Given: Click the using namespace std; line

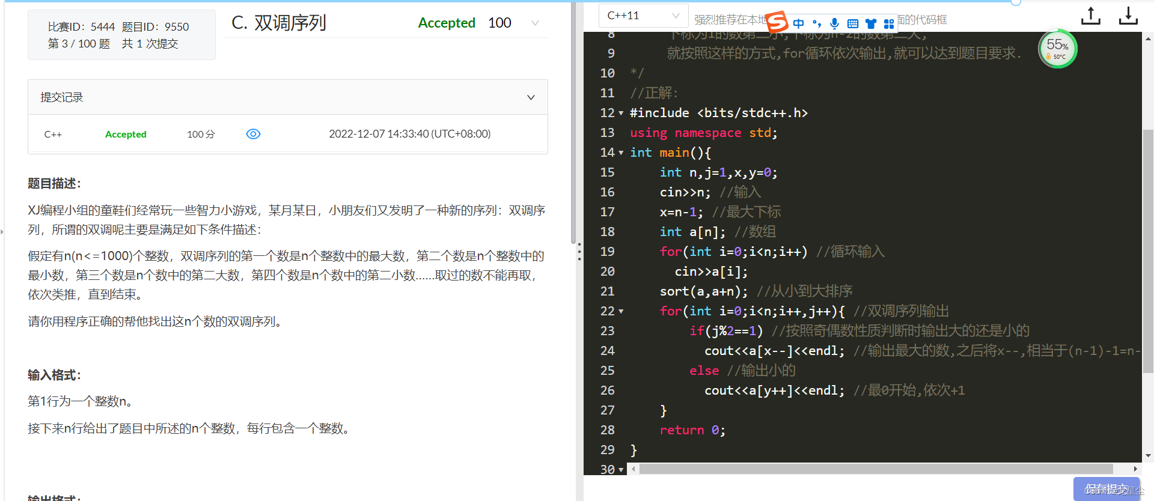Looking at the screenshot, I should click(703, 133).
